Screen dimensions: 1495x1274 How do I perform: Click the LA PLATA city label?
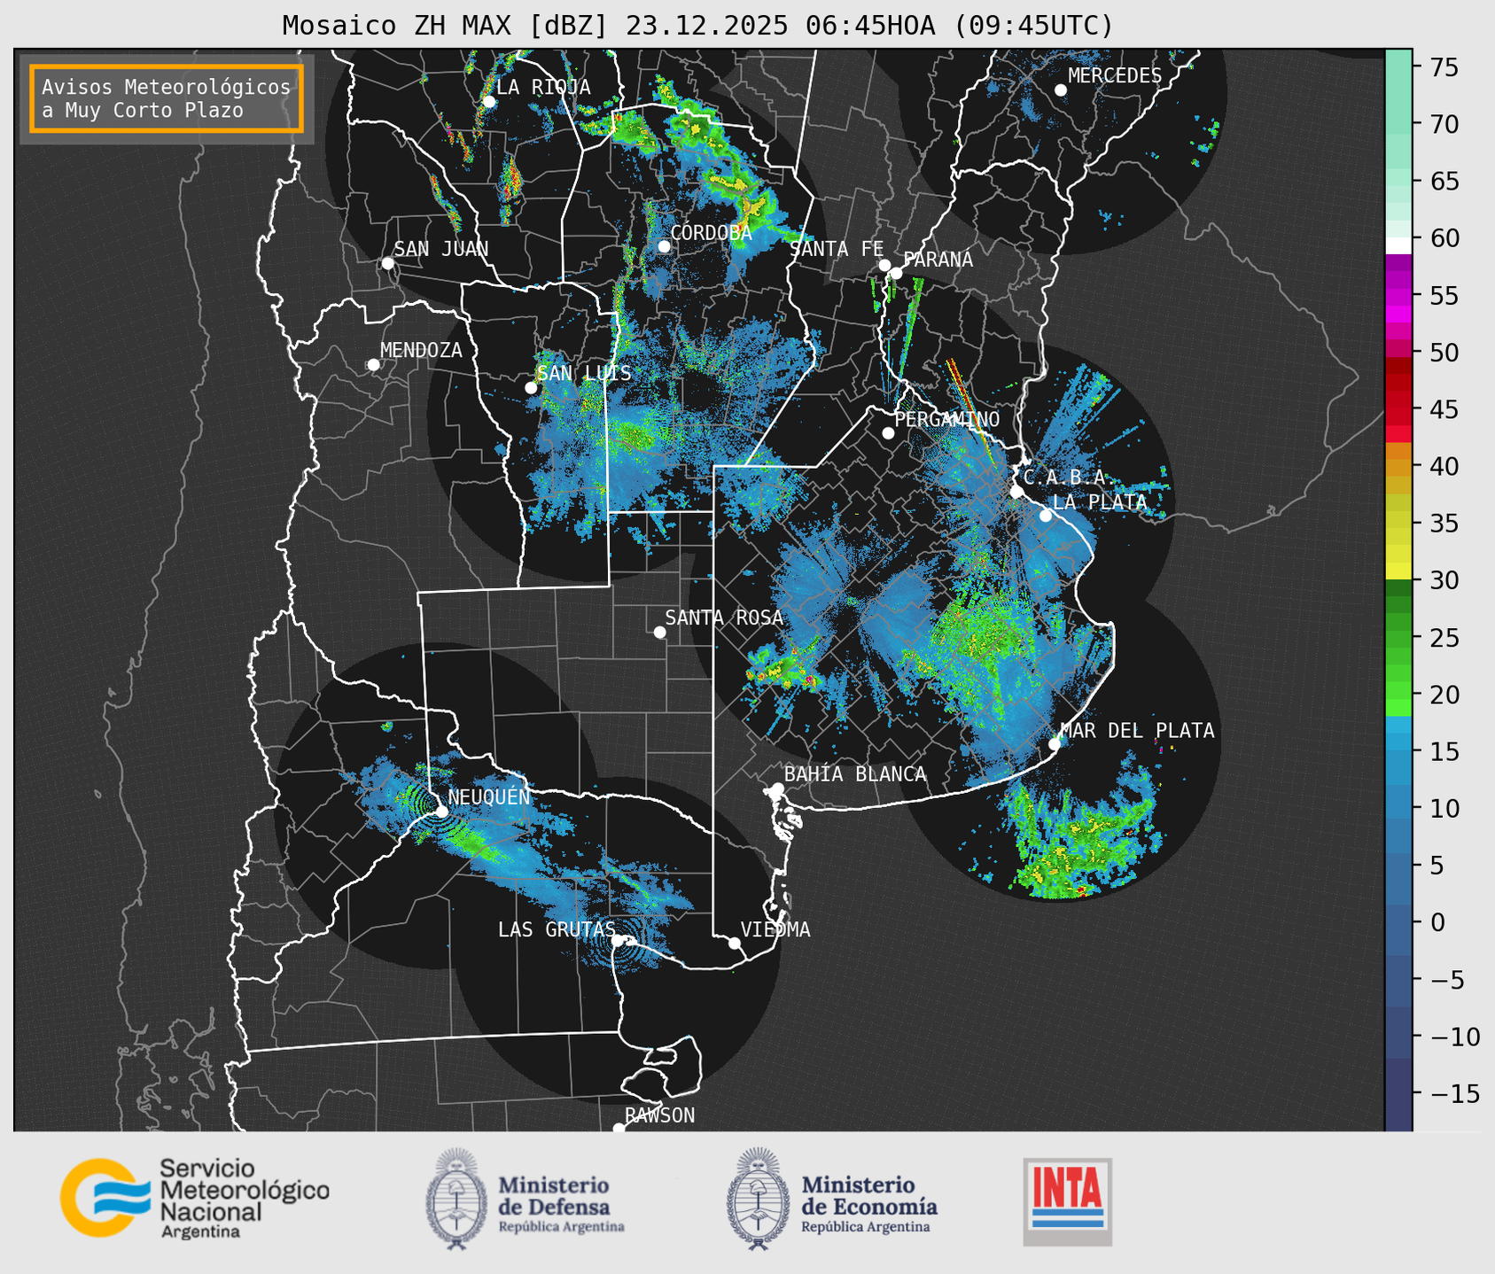pos(1100,501)
